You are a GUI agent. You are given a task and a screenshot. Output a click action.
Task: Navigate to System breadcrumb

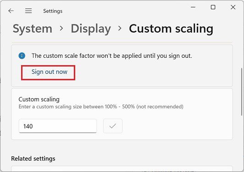coord(33,28)
